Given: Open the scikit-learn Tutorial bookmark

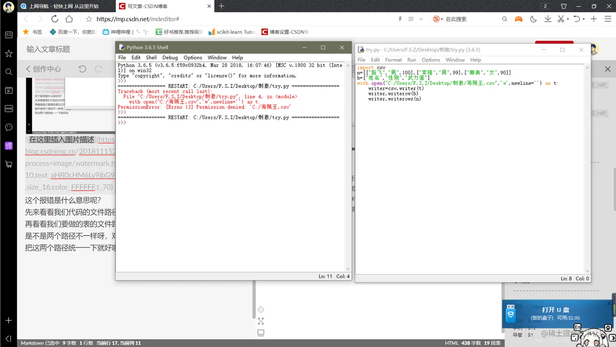Looking at the screenshot, I should (x=232, y=32).
